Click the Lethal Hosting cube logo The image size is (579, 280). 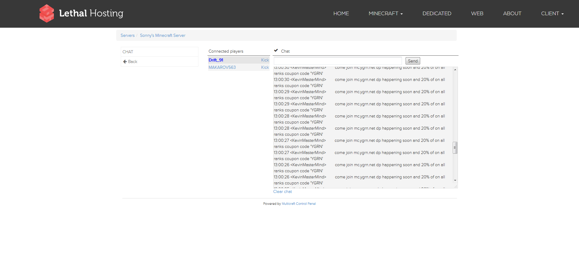[x=47, y=13]
